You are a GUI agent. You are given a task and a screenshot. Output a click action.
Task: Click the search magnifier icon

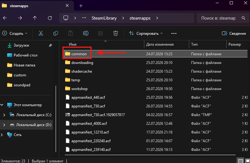point(243,18)
